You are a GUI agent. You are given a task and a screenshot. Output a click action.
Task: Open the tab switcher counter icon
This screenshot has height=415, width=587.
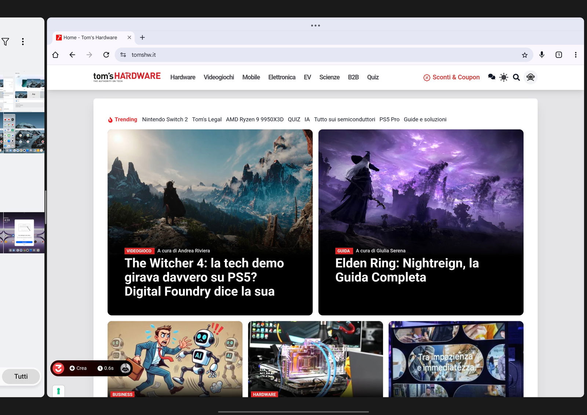coord(559,55)
